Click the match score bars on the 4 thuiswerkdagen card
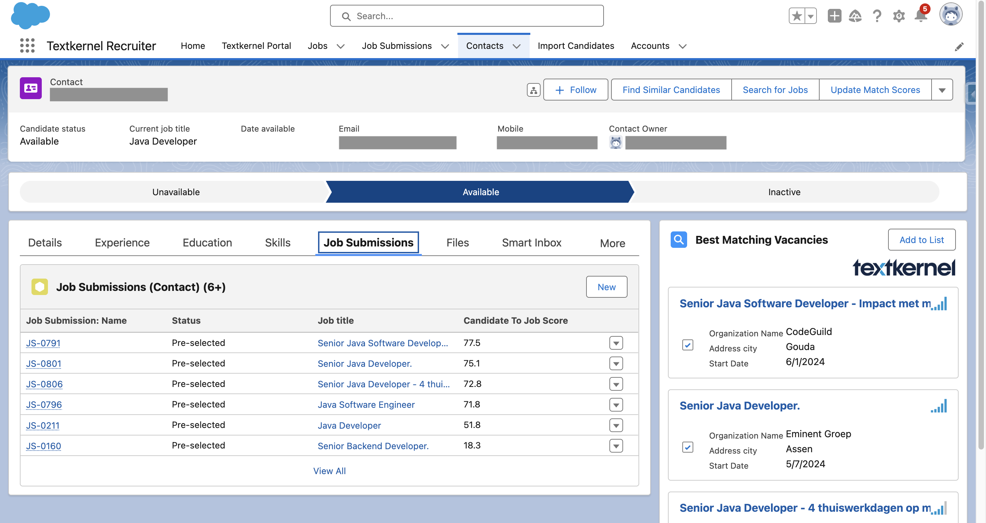This screenshot has height=523, width=986. coord(939,508)
